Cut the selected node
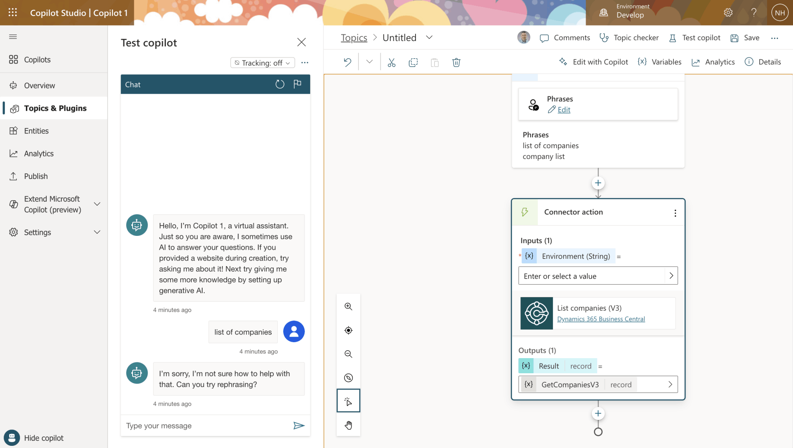793x448 pixels. tap(391, 62)
